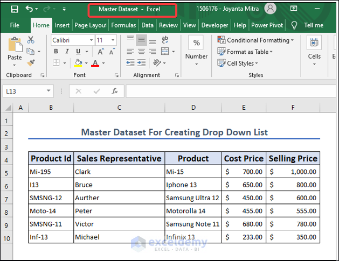Click the Paste clipboard icon
The image size is (339, 261).
[15, 48]
